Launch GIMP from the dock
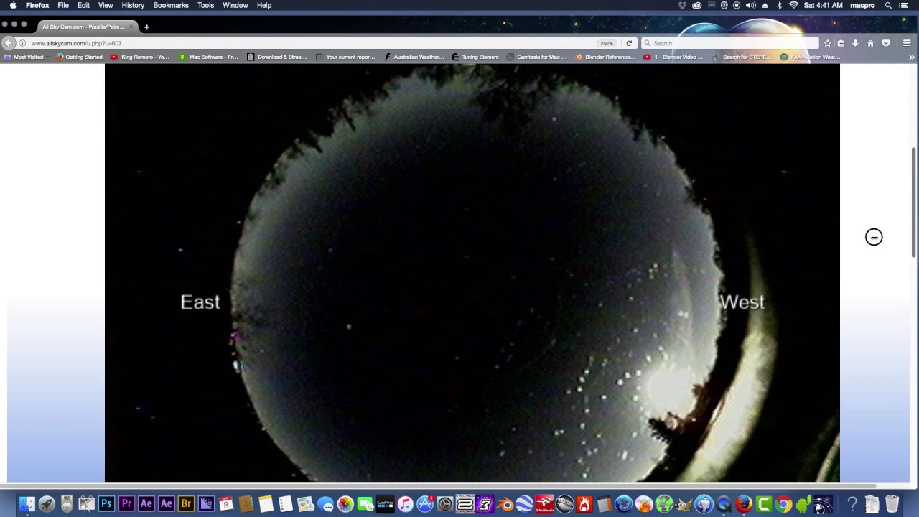919x517 pixels. [684, 504]
